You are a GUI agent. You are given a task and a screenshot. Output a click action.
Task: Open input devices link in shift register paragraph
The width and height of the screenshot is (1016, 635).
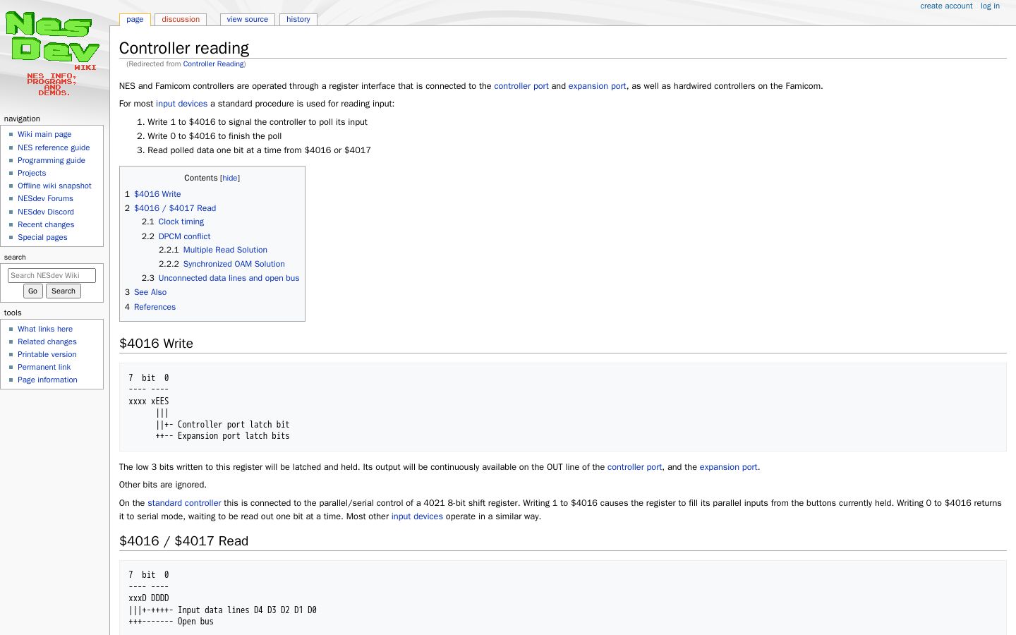coord(417,516)
